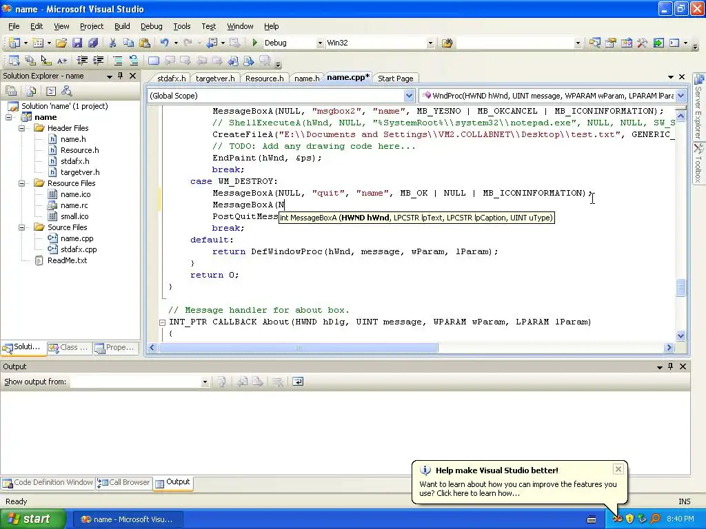This screenshot has height=529, width=706.
Task: Click the Help make Visual Studio better balloon text
Action: [496, 470]
